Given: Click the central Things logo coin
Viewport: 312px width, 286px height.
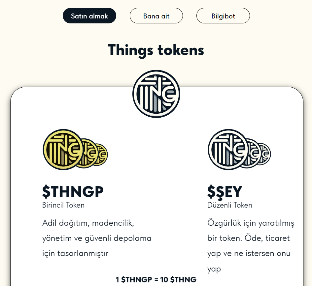Looking at the screenshot, I should 156,94.
